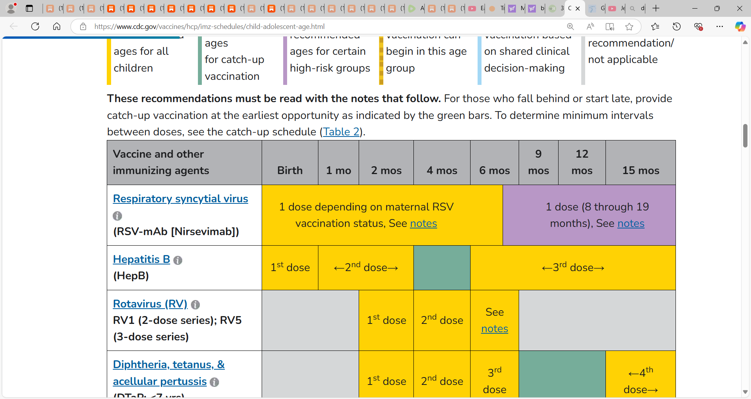Switch to the tab labeled G
Image resolution: width=751 pixels, height=399 pixels.
click(596, 8)
